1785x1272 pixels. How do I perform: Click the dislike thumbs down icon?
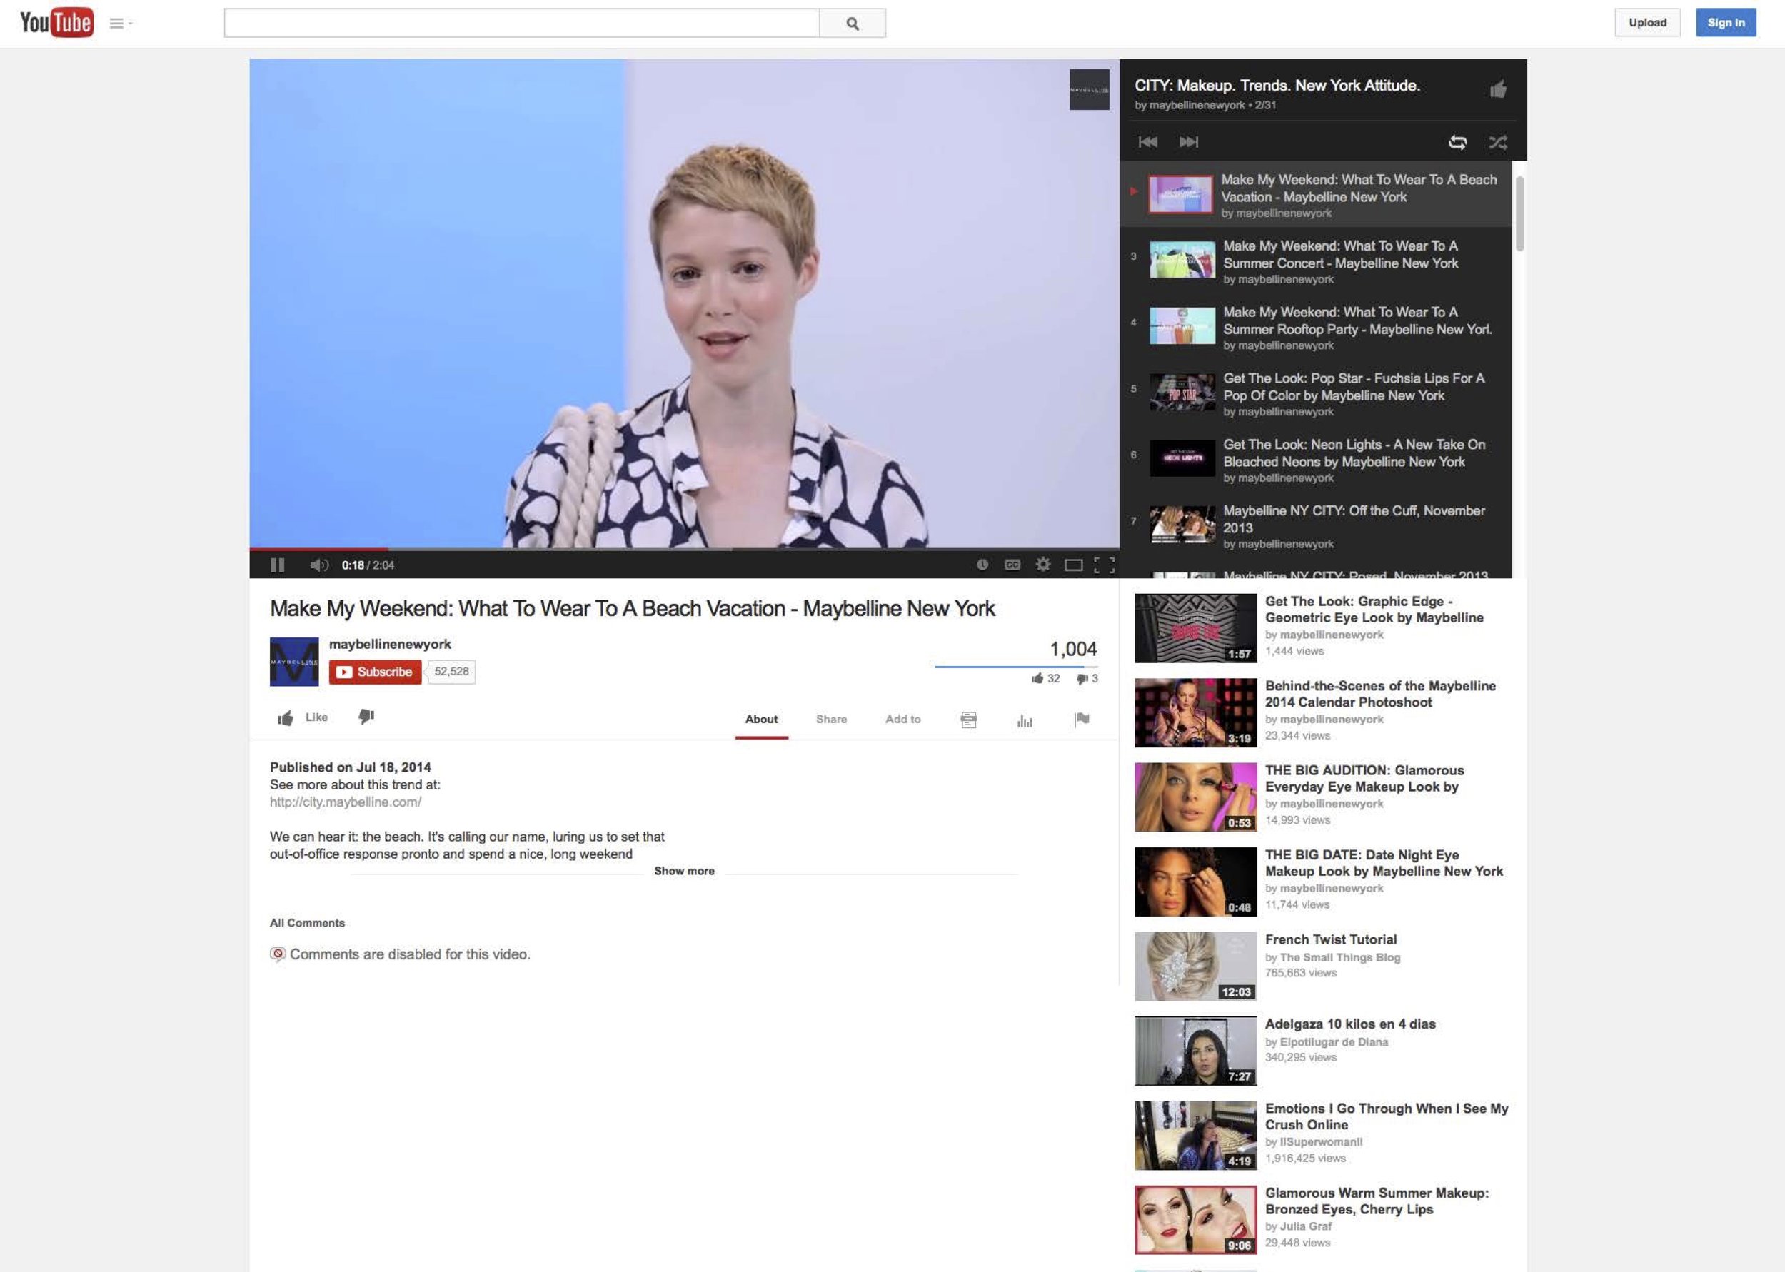[x=366, y=717]
